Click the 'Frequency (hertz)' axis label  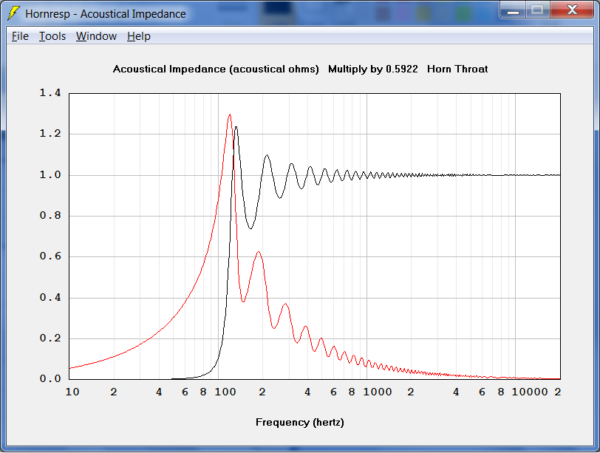pos(299,423)
